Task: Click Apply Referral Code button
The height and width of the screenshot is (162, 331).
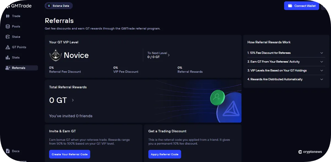Action: click(165, 154)
